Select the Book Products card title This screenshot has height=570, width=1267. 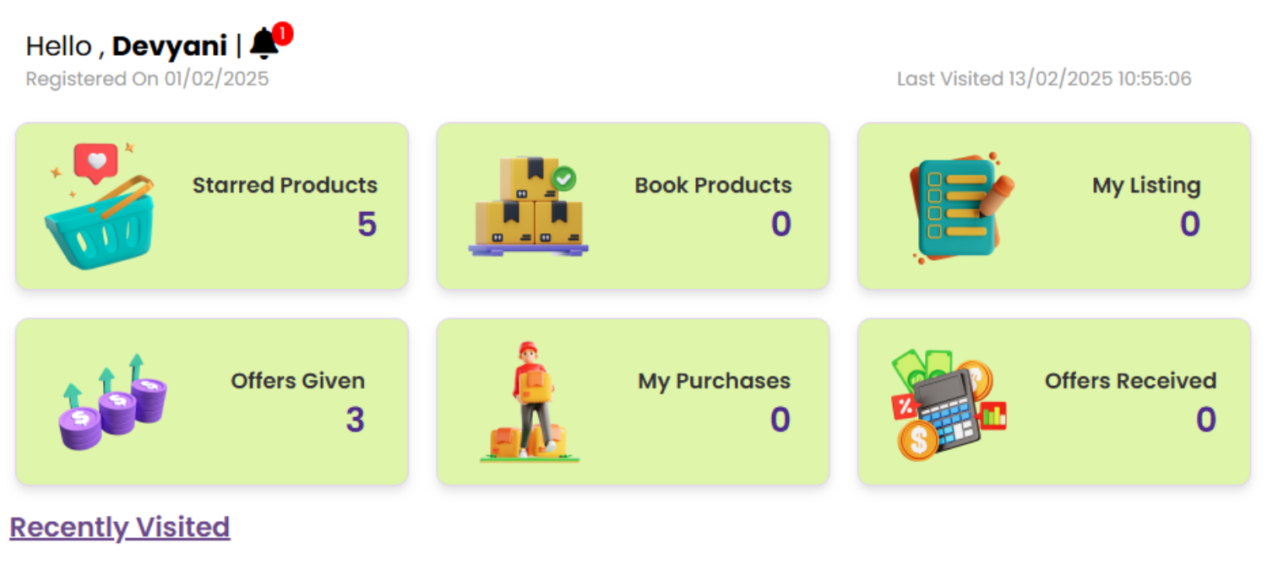point(714,185)
